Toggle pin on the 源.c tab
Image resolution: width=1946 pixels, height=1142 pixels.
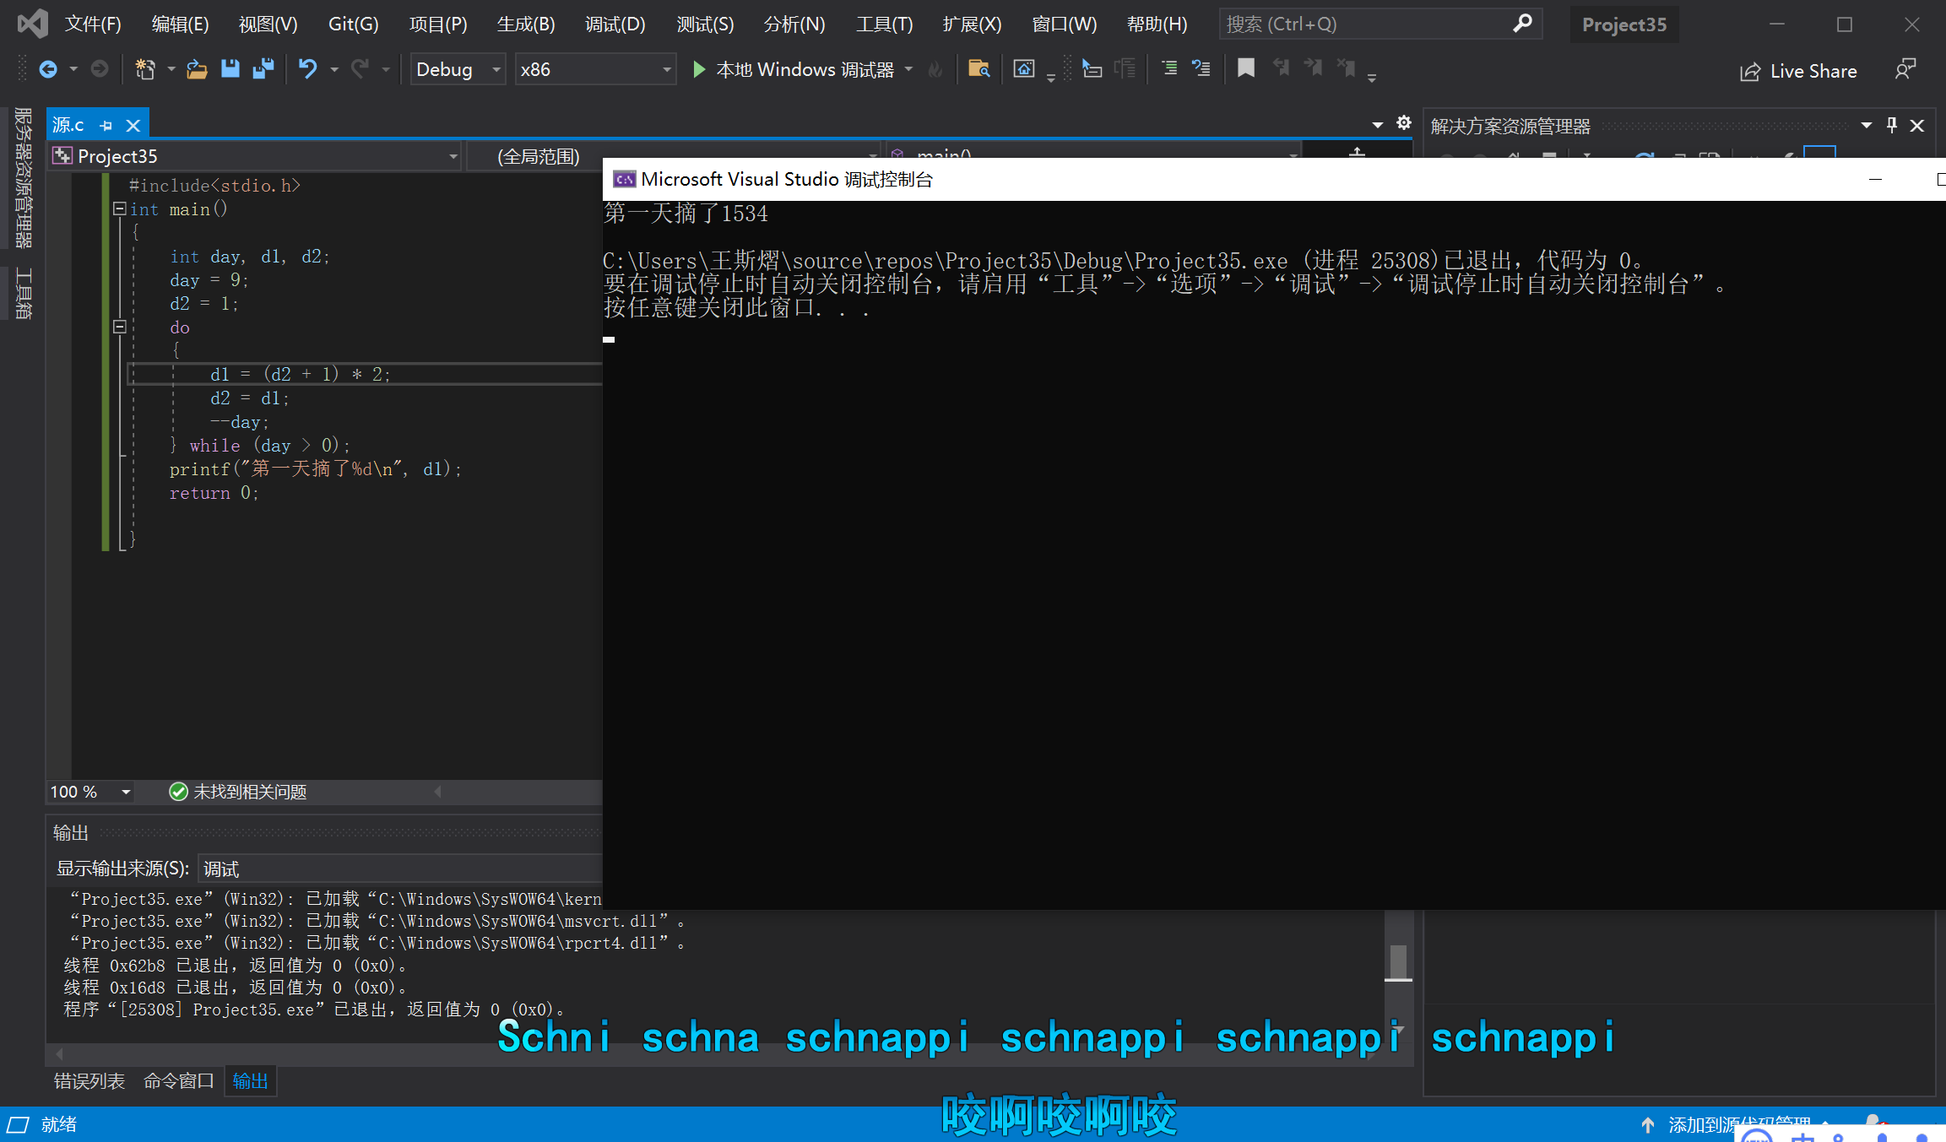[106, 126]
